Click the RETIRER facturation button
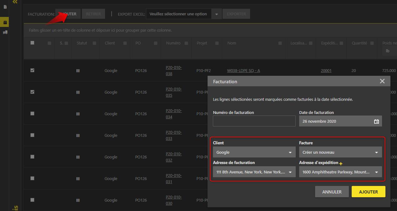The height and width of the screenshot is (211, 397). tap(93, 14)
